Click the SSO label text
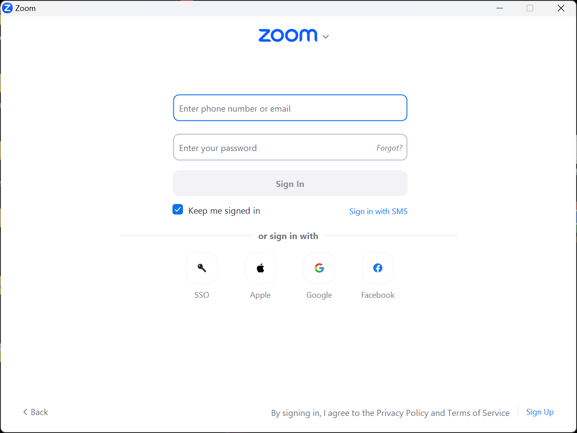577x433 pixels. [x=202, y=295]
